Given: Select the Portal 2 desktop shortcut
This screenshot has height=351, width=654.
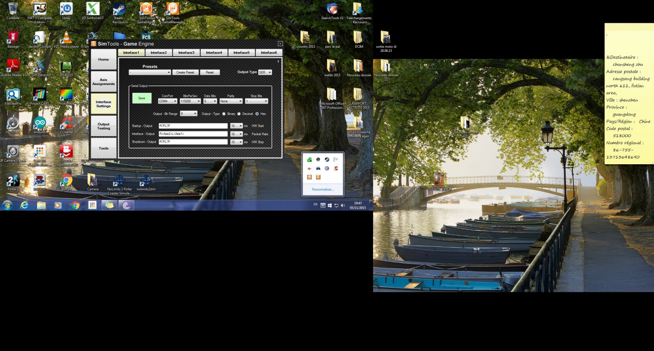Looking at the screenshot, I should [13, 182].
